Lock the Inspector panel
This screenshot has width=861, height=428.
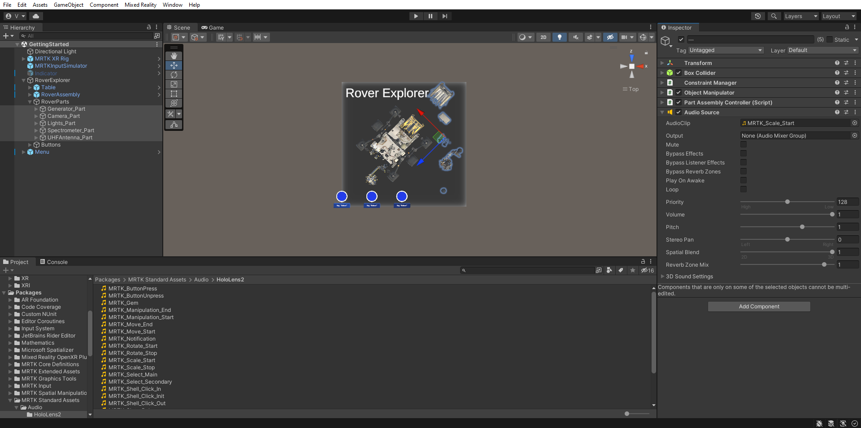[847, 27]
